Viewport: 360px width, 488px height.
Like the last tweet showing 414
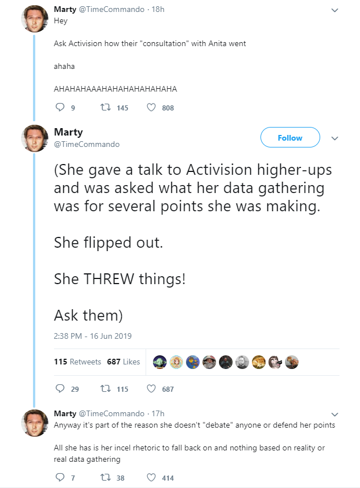pos(151,477)
